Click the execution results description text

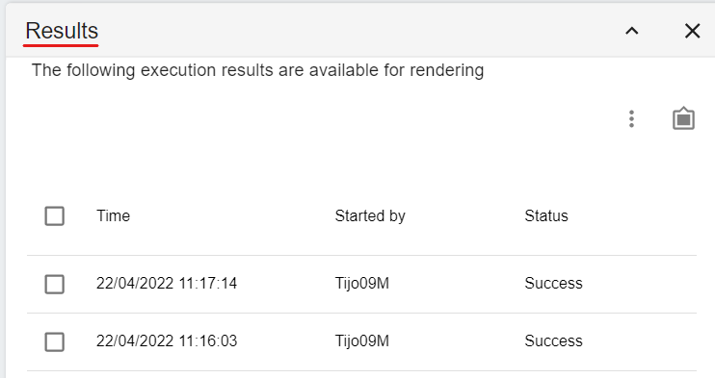click(257, 70)
